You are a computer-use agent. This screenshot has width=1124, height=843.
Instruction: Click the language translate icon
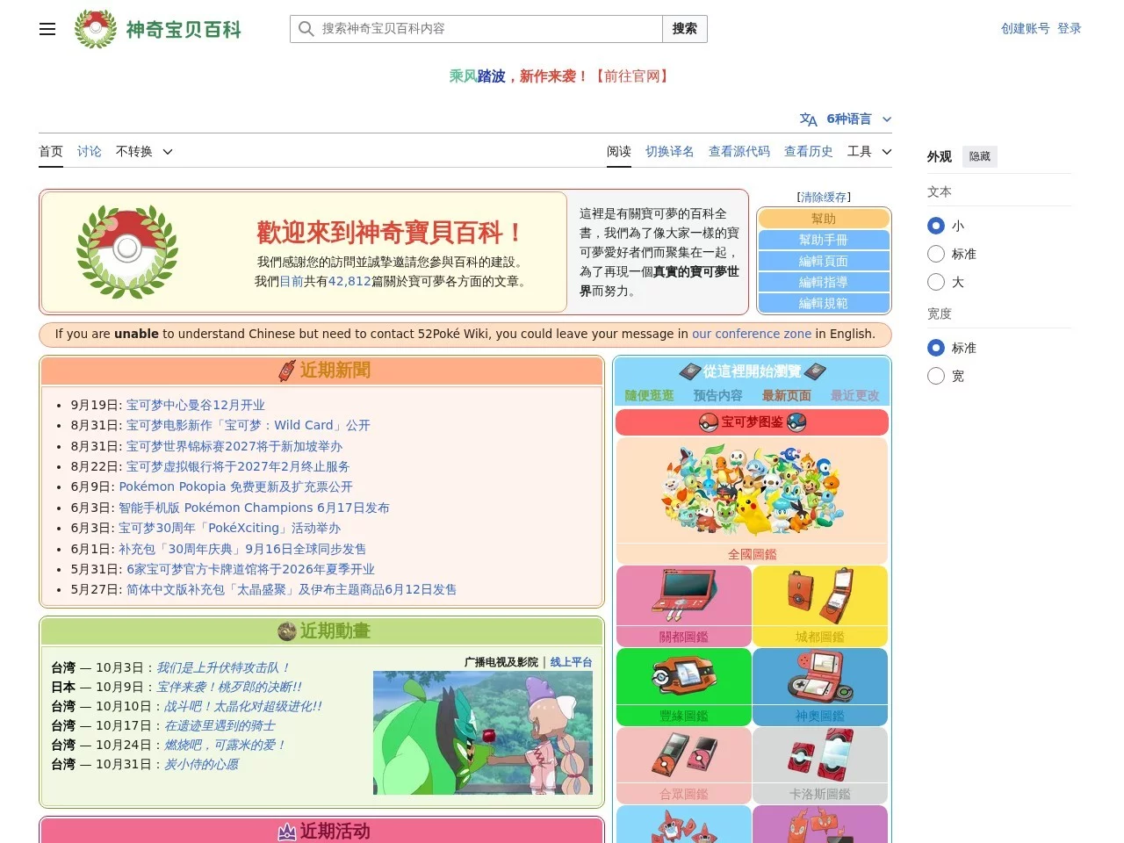coord(808,119)
